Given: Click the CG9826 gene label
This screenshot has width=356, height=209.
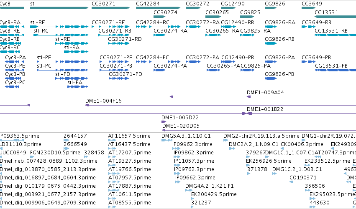Looking at the screenshot, I should point(275,4).
